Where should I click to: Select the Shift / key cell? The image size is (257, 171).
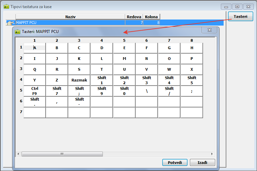(169, 91)
